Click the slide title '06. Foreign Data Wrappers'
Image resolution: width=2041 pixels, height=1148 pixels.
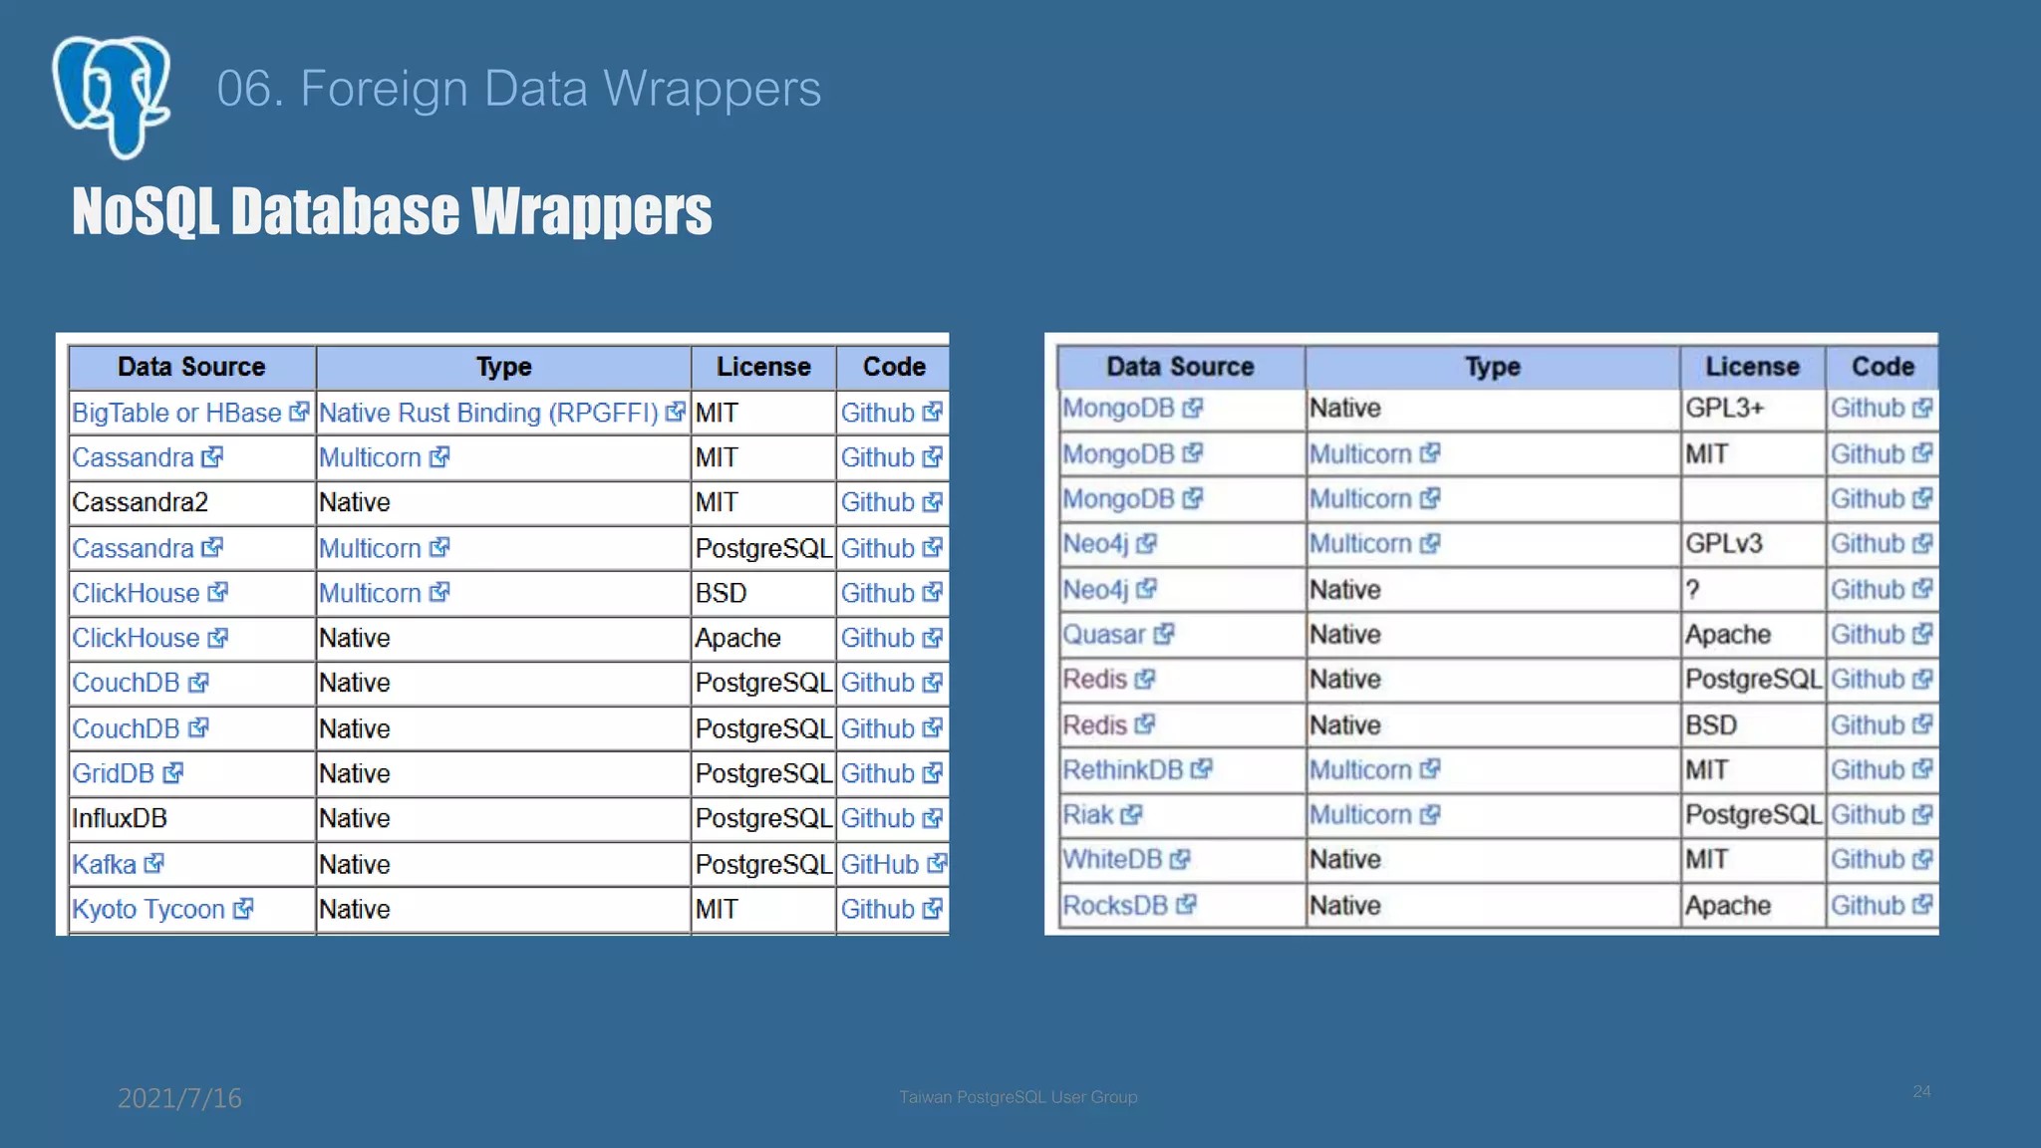pyautogui.click(x=519, y=89)
